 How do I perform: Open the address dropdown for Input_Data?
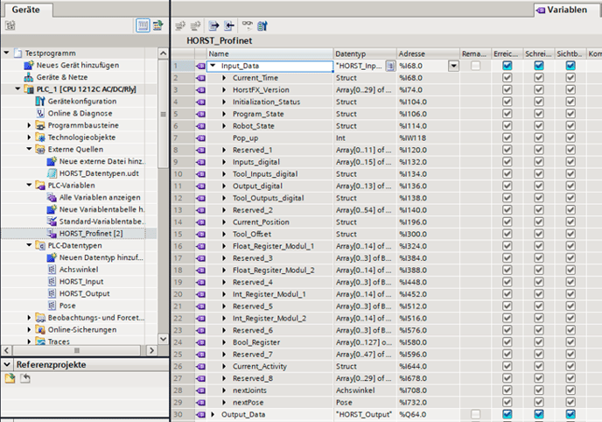click(453, 66)
